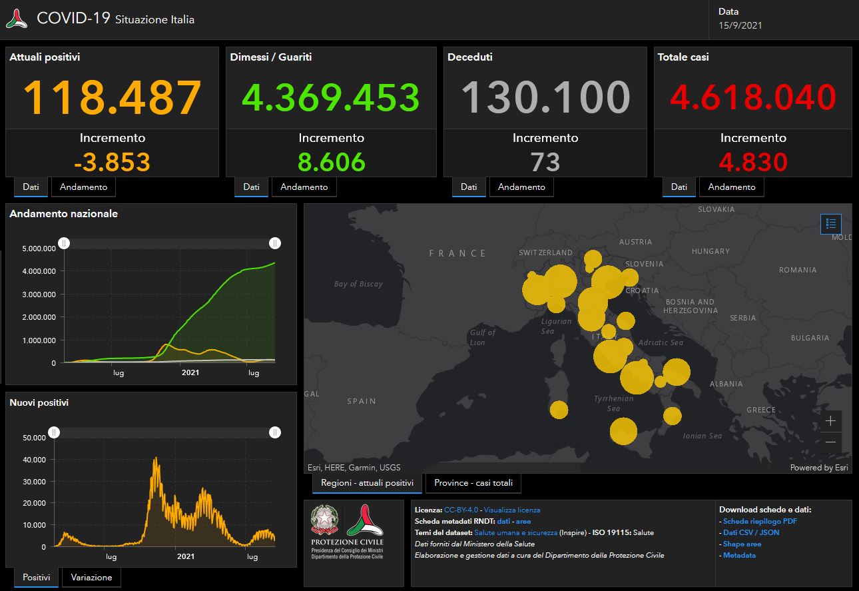This screenshot has height=591, width=859.
Task: Show Province - casi totali map
Action: tap(473, 483)
